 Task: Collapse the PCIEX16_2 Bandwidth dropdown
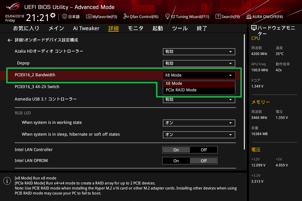coord(199,75)
